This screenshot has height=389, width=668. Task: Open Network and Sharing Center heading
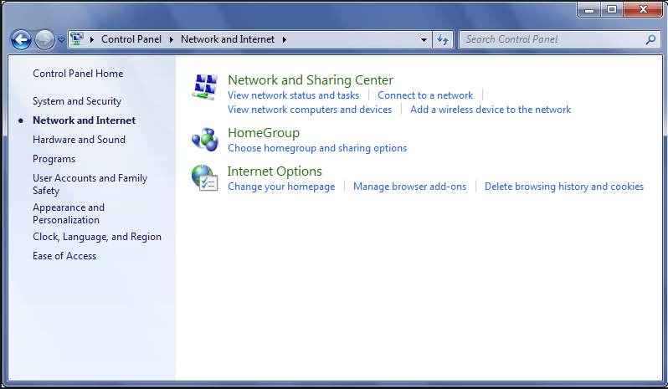311,80
